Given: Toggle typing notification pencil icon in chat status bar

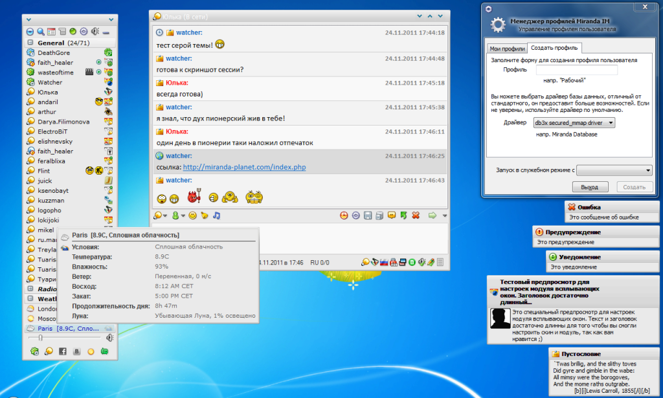Looking at the screenshot, I should (x=431, y=262).
